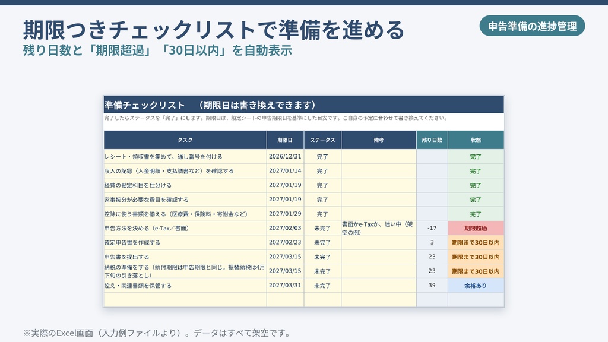608x342 pixels.
Task: Click the blue 余裕あり state cell
Action: point(476,286)
